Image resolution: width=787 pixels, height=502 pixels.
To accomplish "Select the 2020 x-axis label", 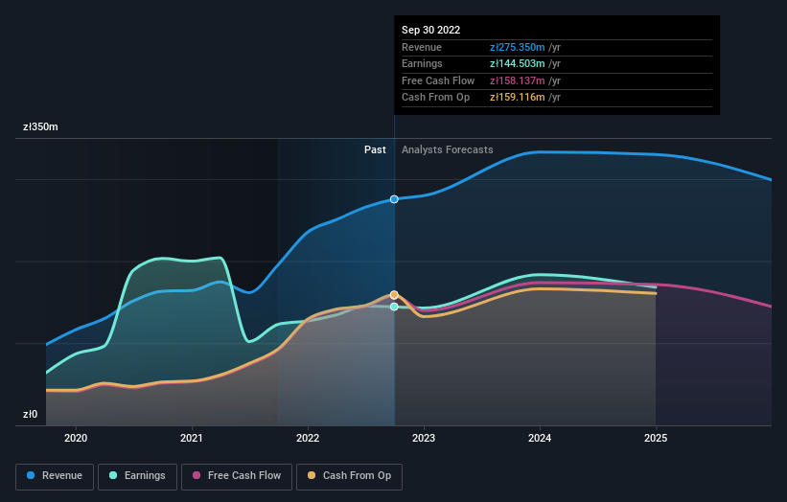I will coord(76,439).
